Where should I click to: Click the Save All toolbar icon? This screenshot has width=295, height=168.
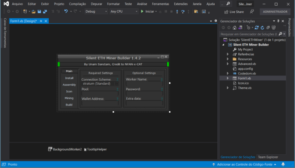point(45,12)
